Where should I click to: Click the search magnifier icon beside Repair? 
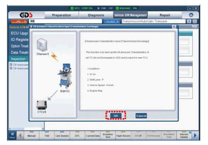click(x=191, y=15)
